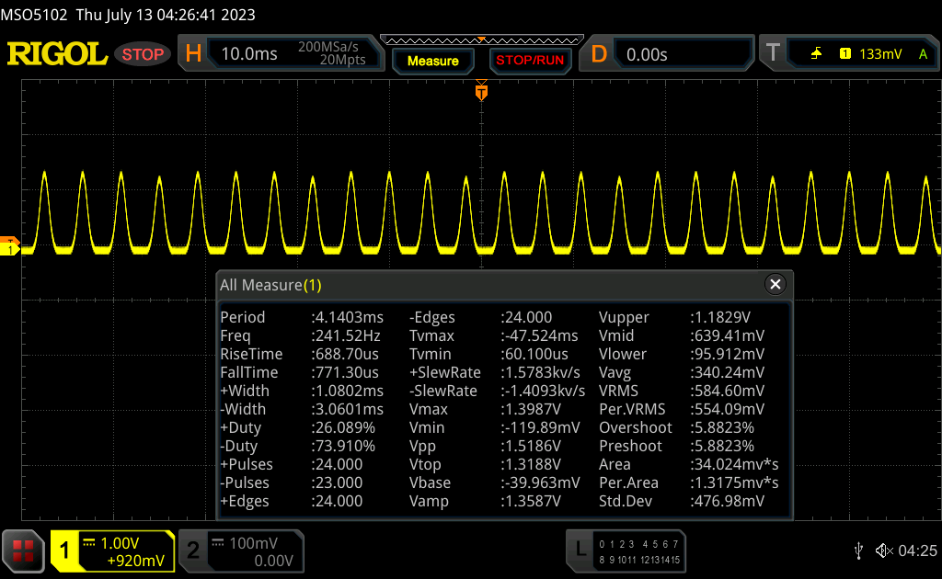Select the -Pulses 23.000 measurement

[292, 482]
